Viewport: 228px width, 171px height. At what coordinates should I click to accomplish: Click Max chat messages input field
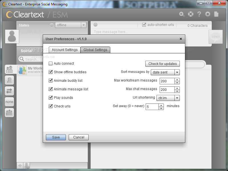(167, 89)
